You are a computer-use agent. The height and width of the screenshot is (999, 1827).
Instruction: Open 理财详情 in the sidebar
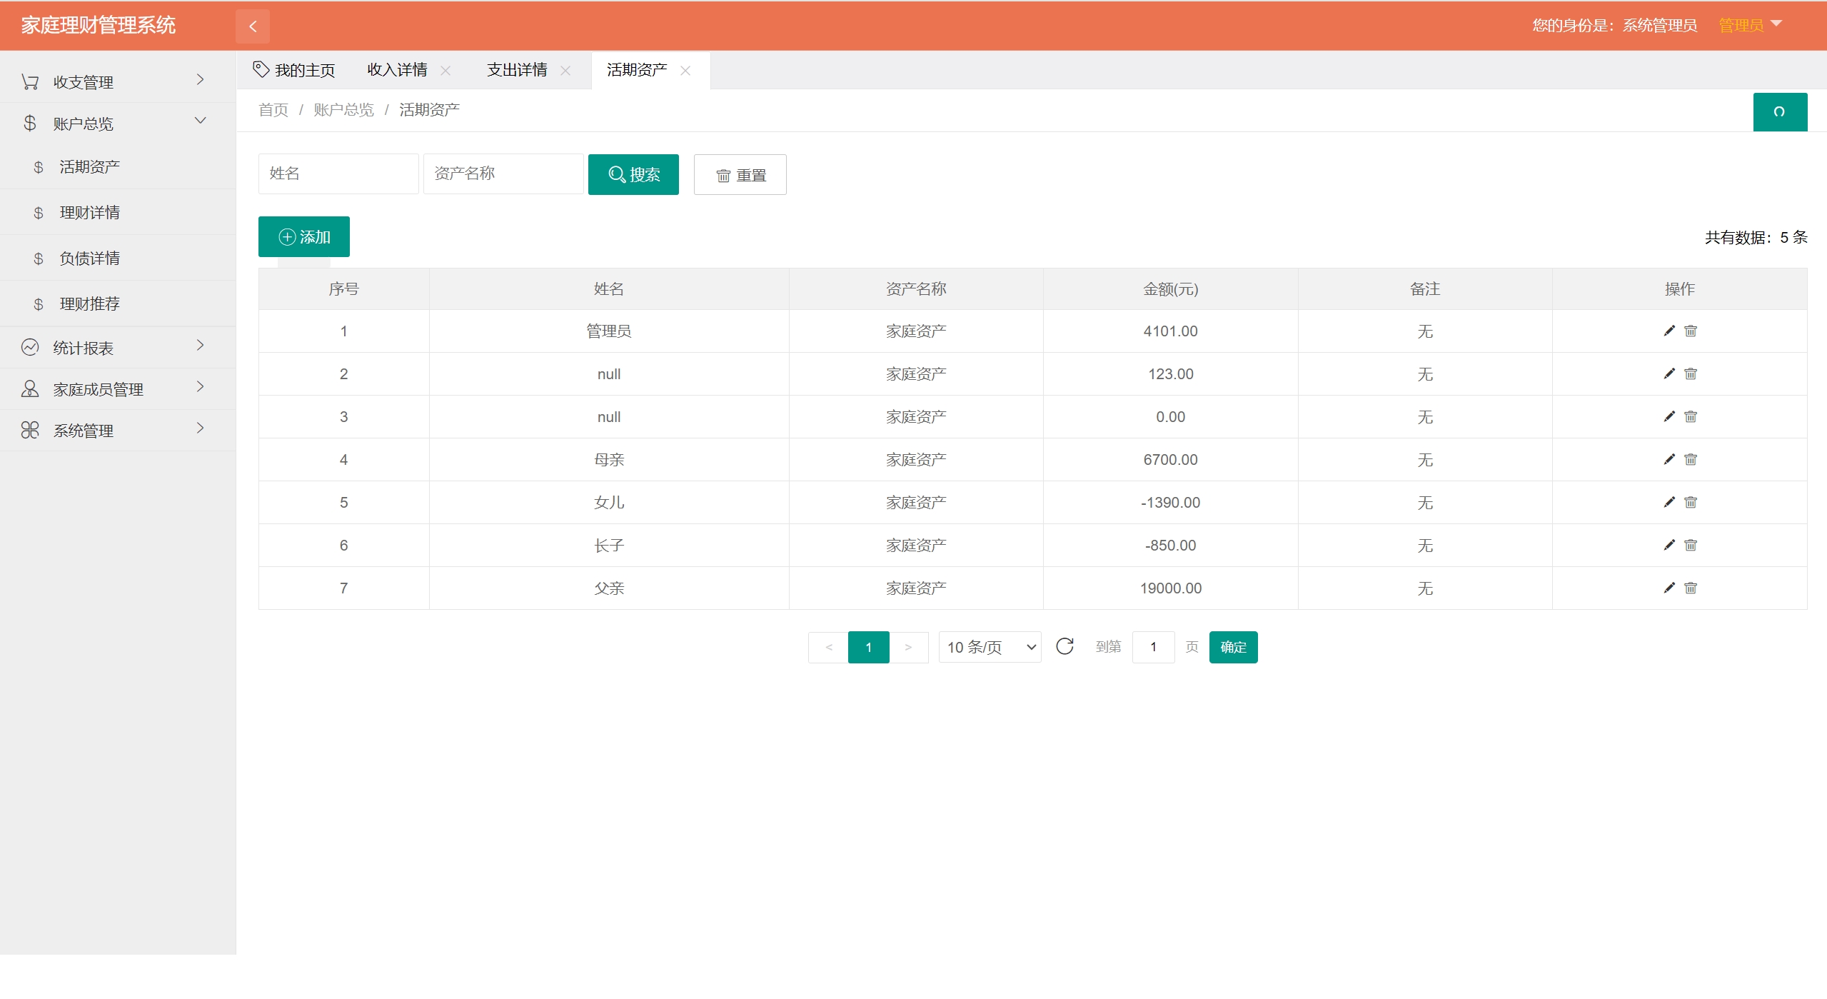[x=90, y=212]
